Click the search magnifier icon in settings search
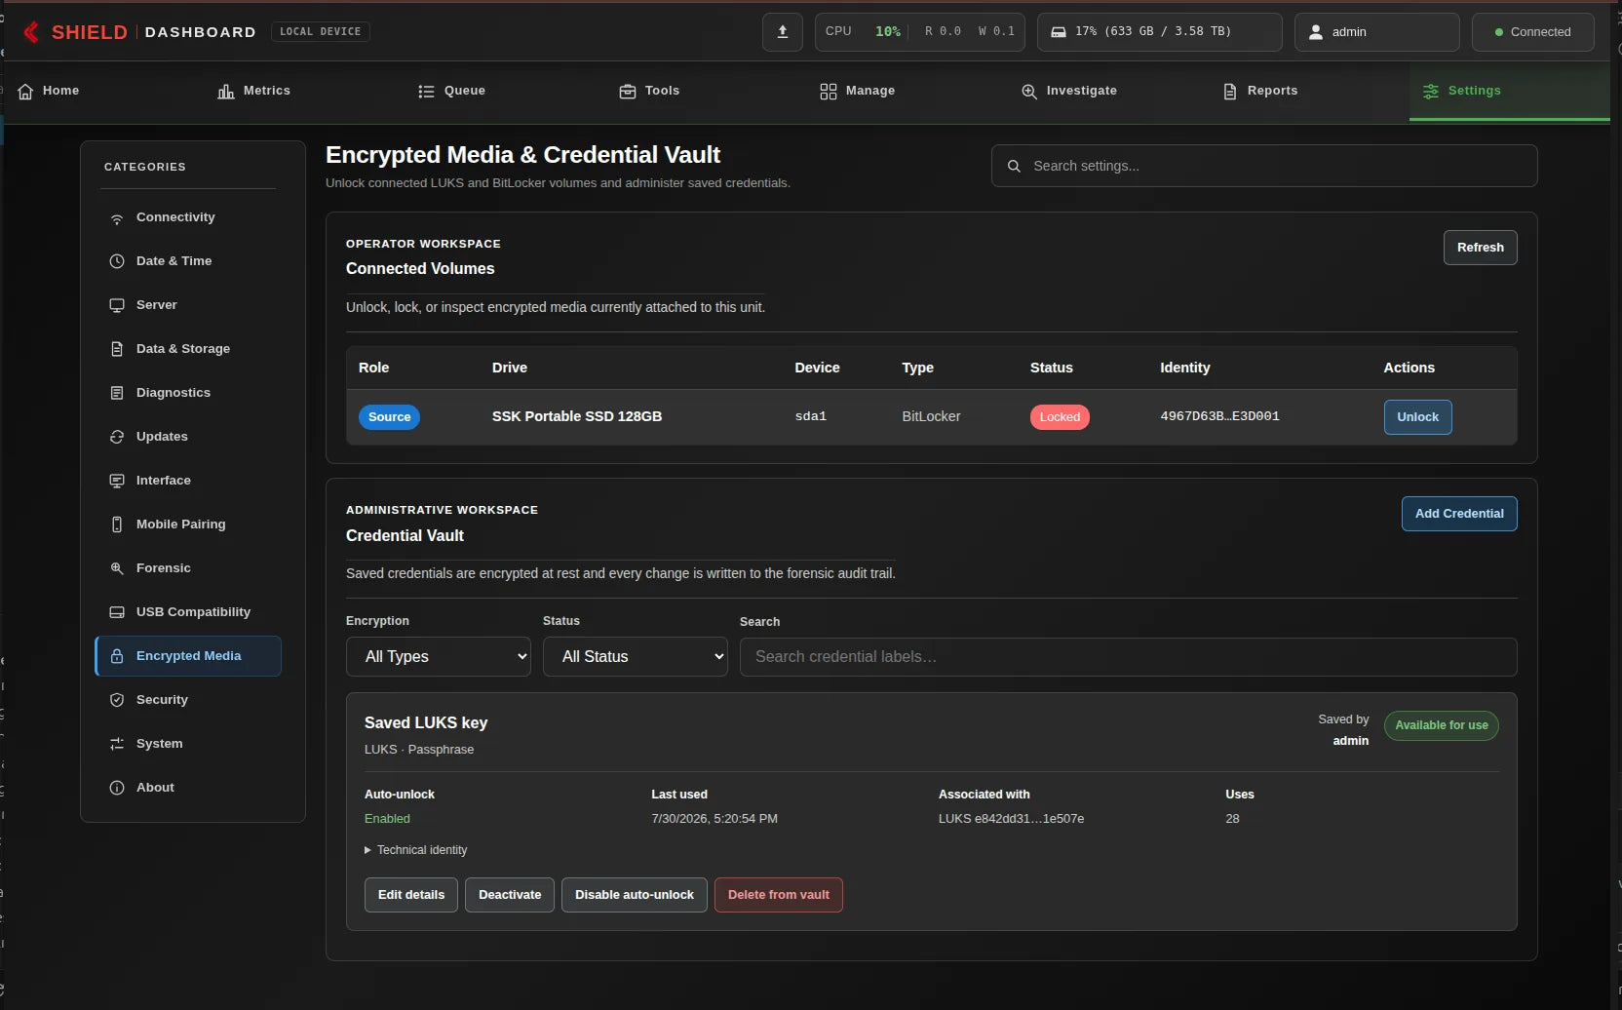Image resolution: width=1622 pixels, height=1010 pixels. pyautogui.click(x=1014, y=167)
